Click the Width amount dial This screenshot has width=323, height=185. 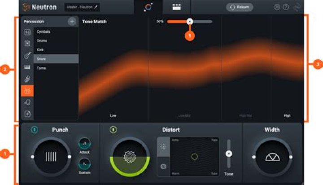click(272, 157)
